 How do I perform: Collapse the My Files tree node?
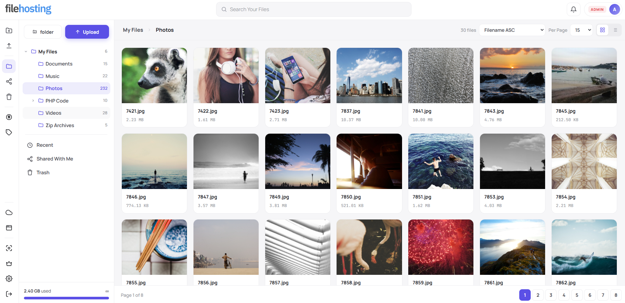[26, 52]
